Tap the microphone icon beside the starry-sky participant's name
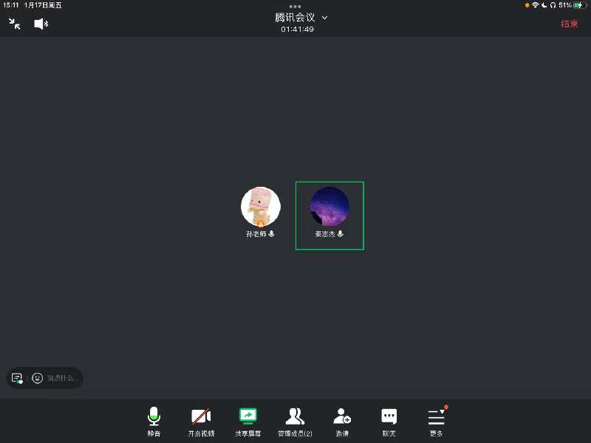The image size is (591, 443). click(x=341, y=234)
